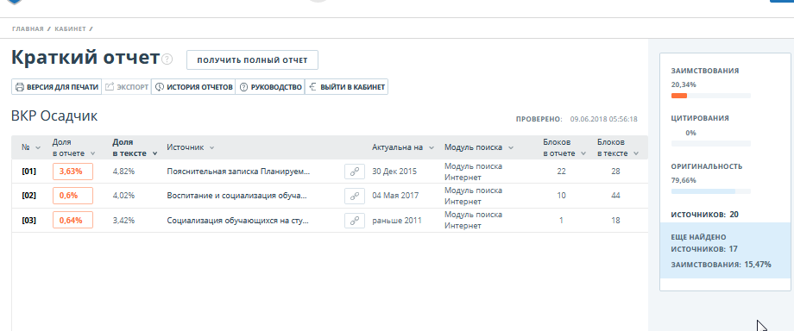Click the 3,63% share badge
The image size is (794, 331).
coord(72,172)
